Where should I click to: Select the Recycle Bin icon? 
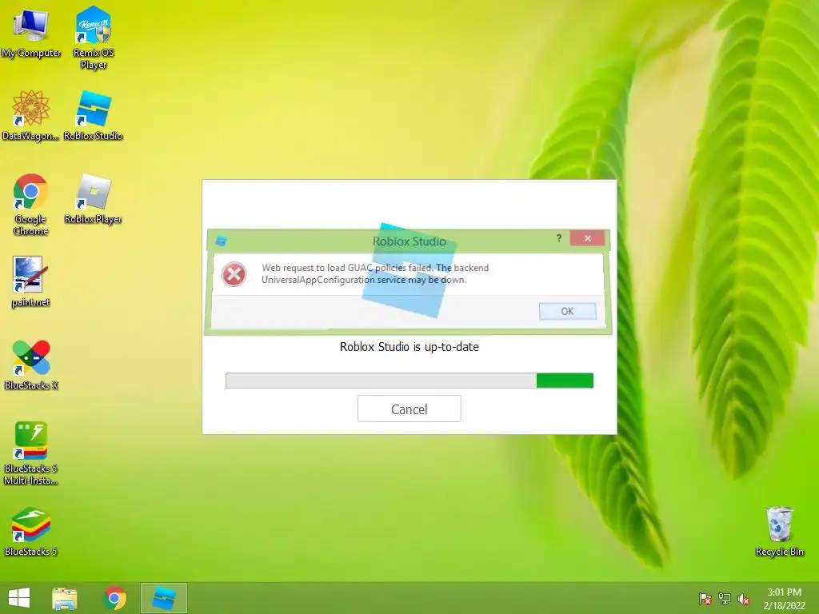(x=779, y=532)
